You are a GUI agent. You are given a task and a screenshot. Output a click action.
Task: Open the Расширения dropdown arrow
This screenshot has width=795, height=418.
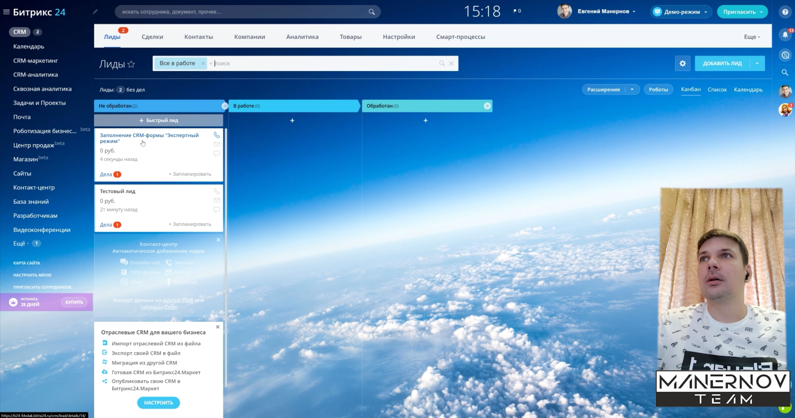pos(632,90)
